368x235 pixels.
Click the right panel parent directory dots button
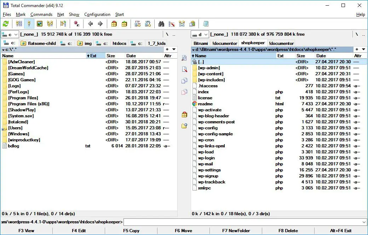tap(363, 34)
